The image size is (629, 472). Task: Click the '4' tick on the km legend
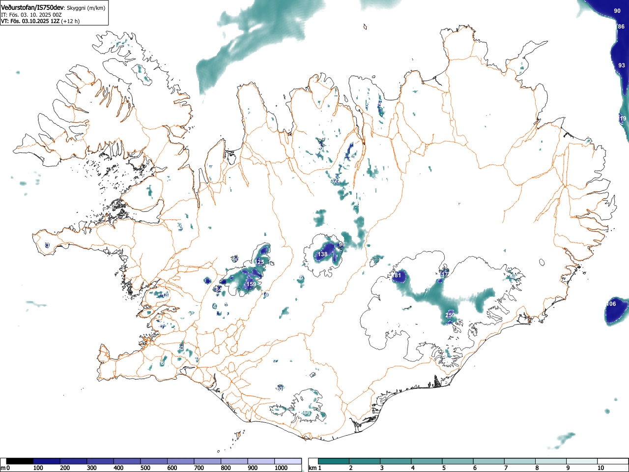413,468
